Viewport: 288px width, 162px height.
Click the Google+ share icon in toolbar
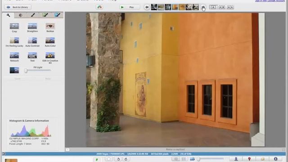99,7
